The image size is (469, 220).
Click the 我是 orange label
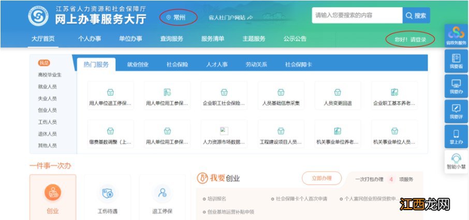[x=43, y=63]
